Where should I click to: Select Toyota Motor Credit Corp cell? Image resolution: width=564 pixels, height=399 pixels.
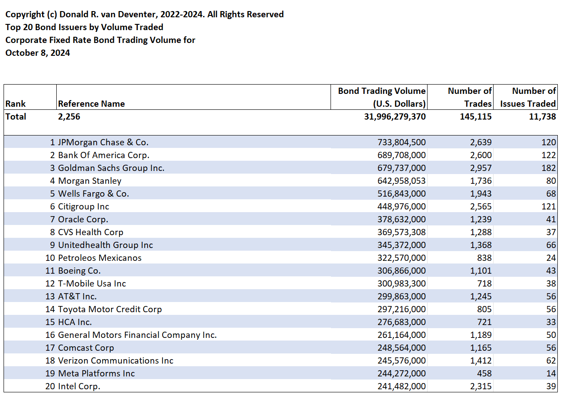tap(110, 309)
